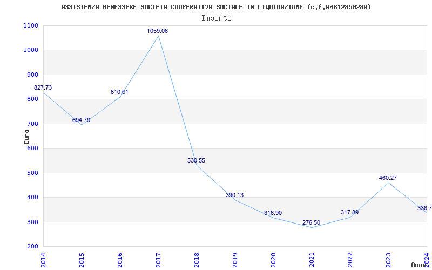Select the 1059.06 data label for 2017

pos(157,31)
